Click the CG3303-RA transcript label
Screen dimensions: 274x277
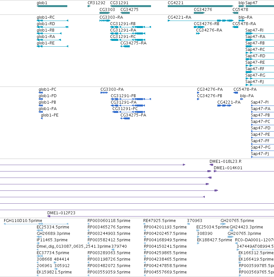111,17
